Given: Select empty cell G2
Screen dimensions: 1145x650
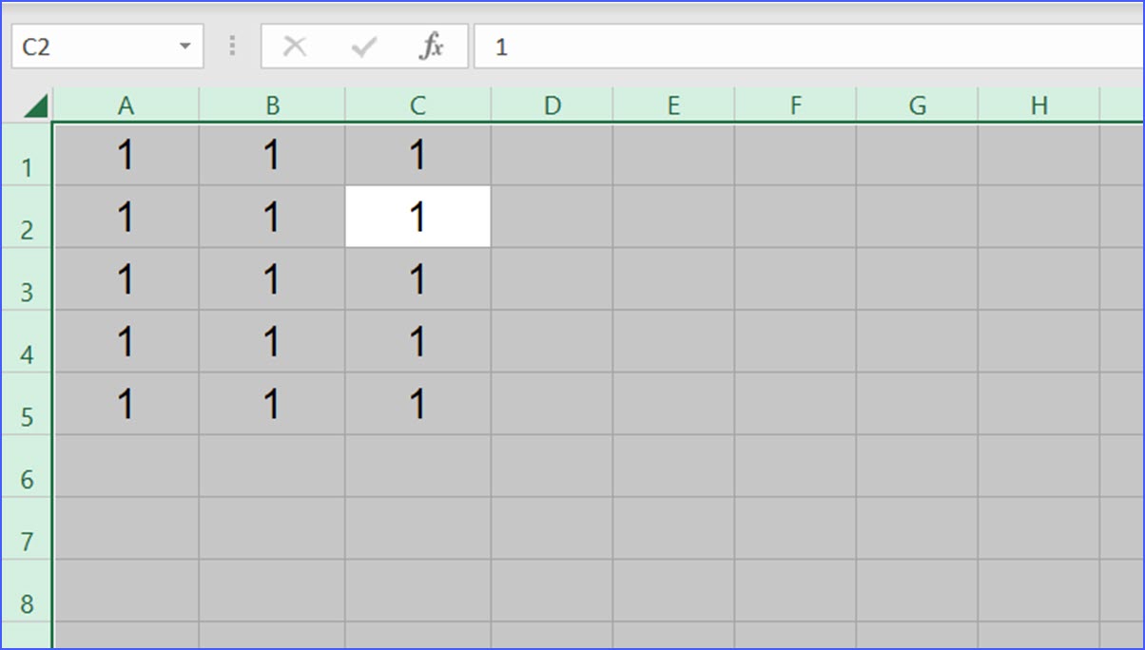Looking at the screenshot, I should coord(917,216).
